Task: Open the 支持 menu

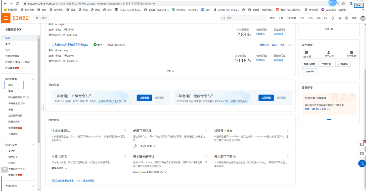Action: [310, 18]
